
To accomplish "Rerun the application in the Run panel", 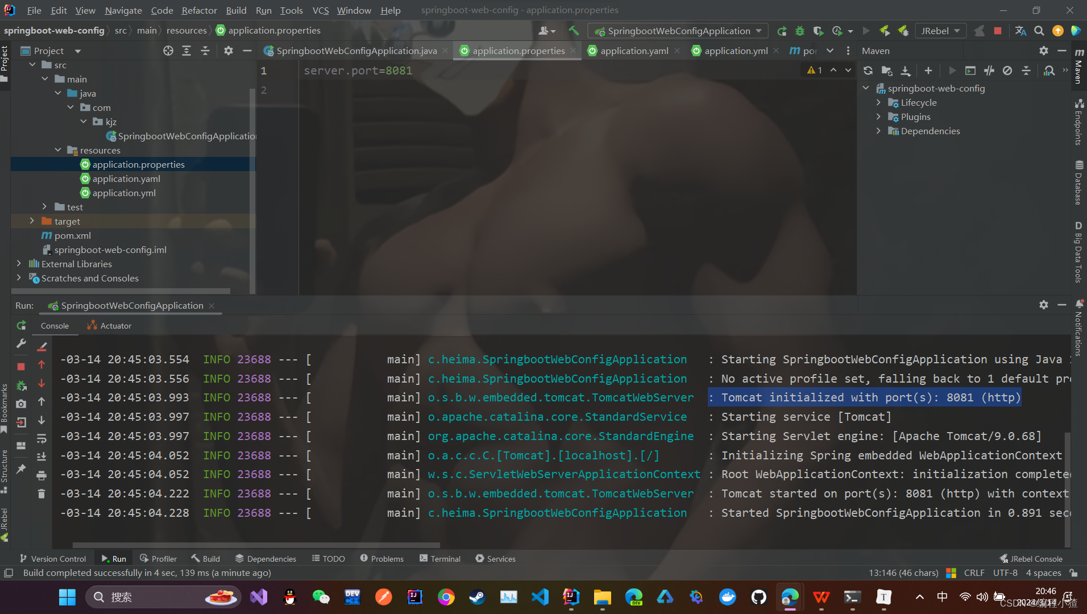I will (21, 325).
